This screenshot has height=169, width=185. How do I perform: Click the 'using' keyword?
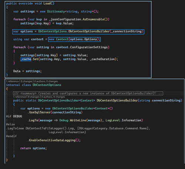click(18, 39)
